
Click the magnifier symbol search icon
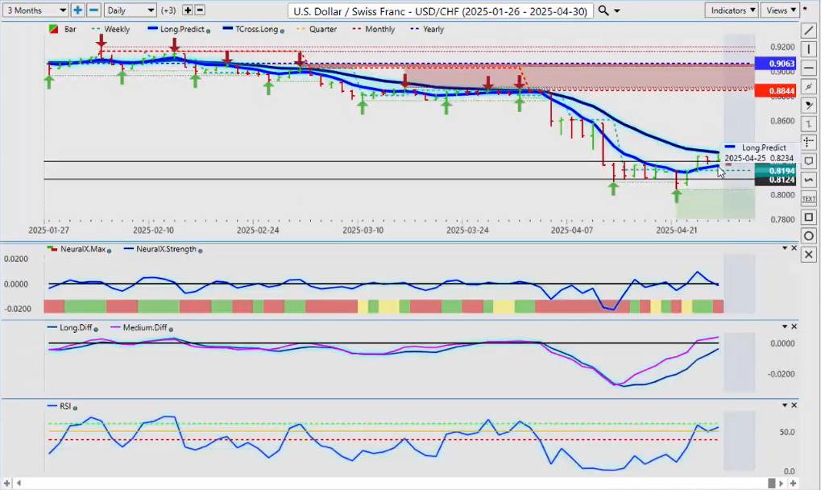tap(604, 10)
